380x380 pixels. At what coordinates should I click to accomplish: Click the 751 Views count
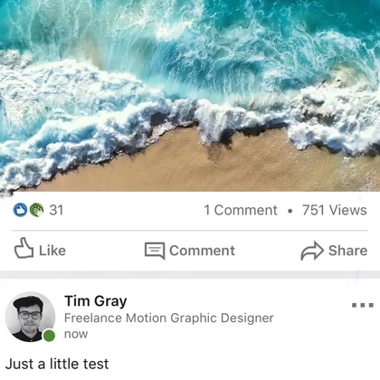(335, 210)
